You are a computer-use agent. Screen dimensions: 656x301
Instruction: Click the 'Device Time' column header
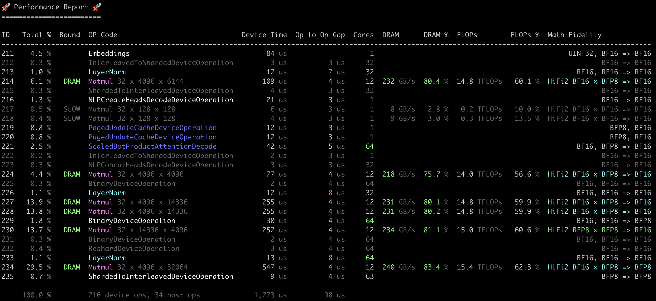(264, 35)
